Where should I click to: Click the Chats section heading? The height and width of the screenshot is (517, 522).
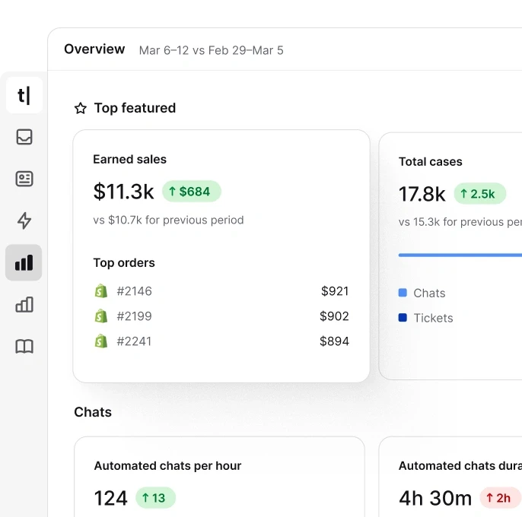pos(93,412)
